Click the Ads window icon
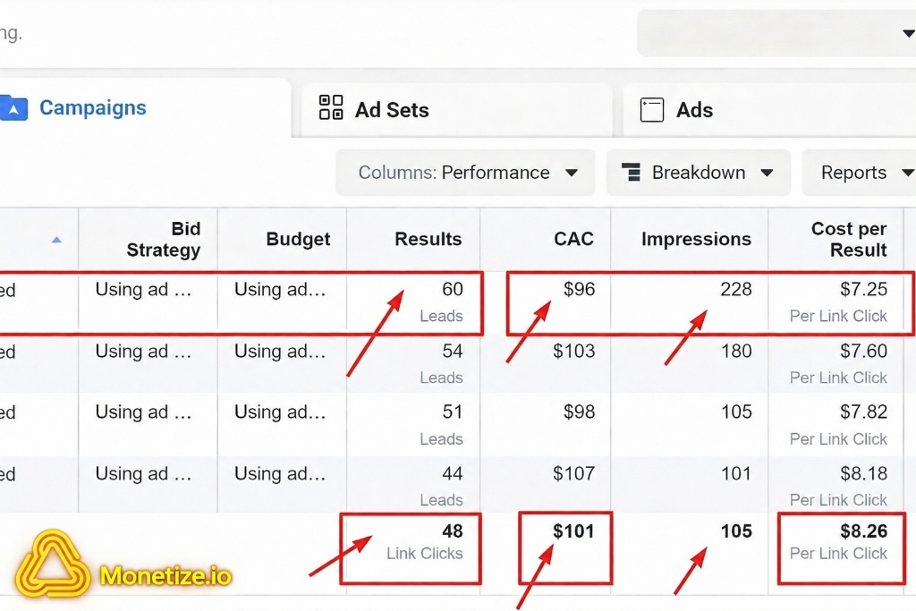The image size is (916, 611). coord(652,110)
